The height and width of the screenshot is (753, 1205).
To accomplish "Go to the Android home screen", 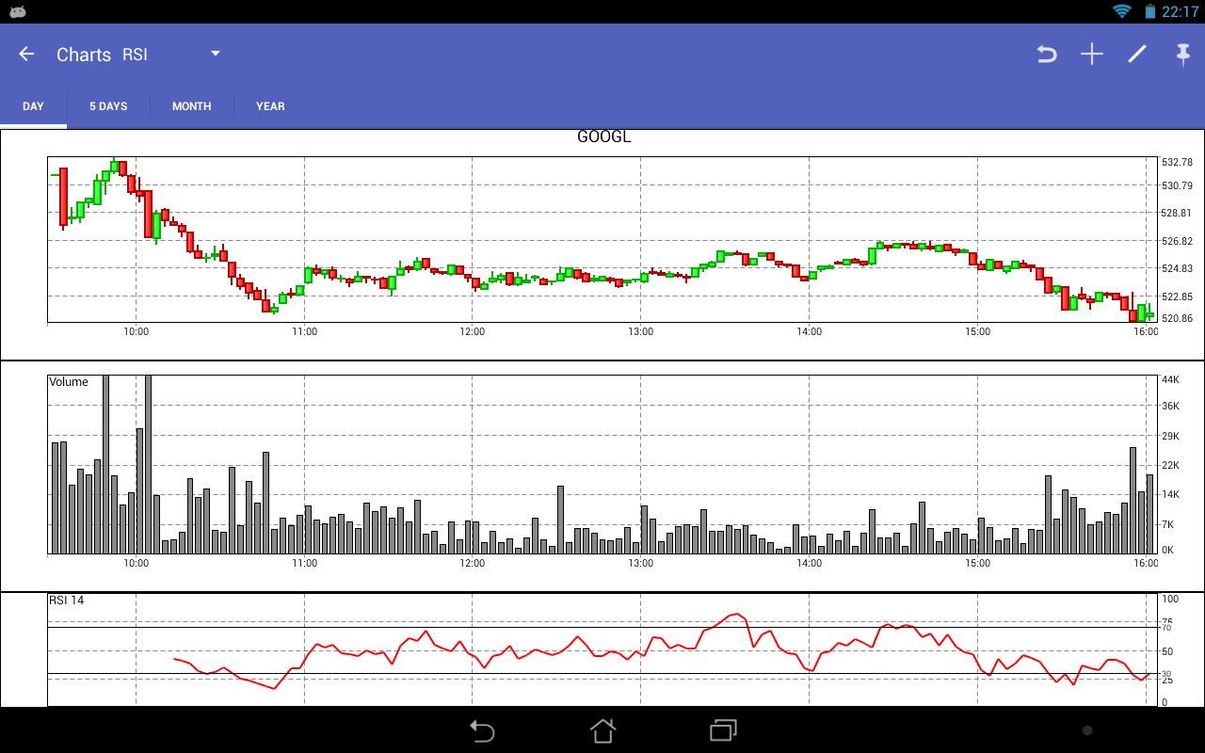I will (602, 730).
